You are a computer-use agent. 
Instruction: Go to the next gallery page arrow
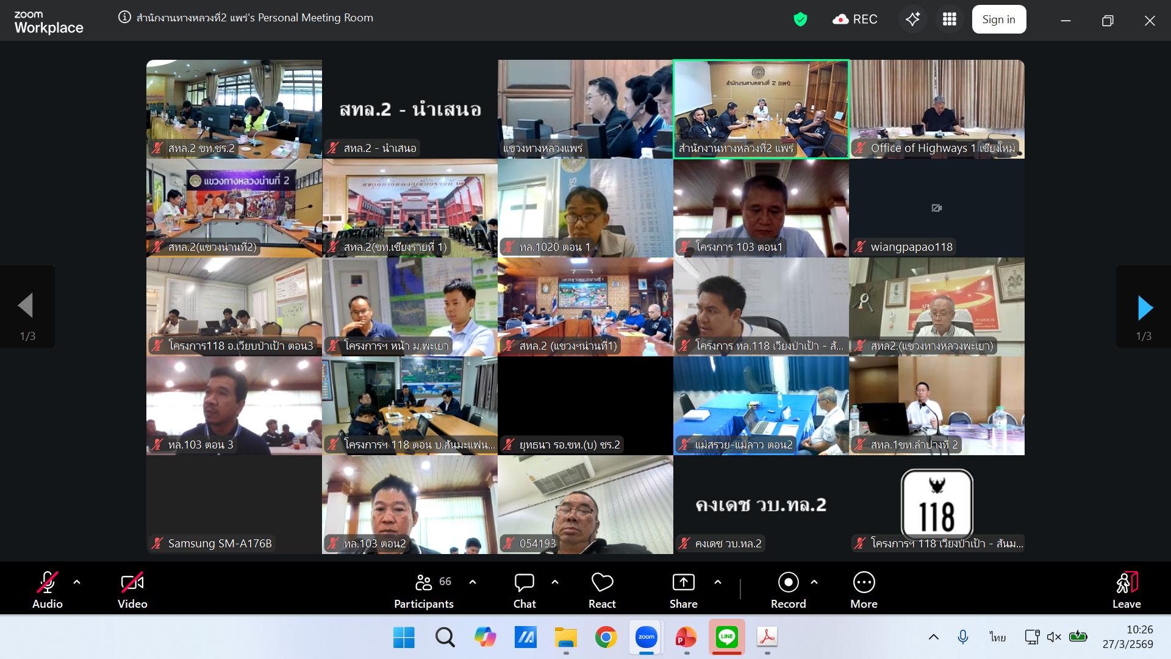(1144, 308)
